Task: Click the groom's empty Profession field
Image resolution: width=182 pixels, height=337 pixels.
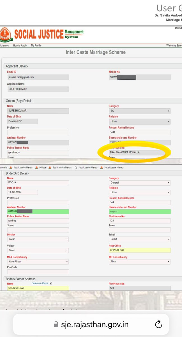Action: coord(38,133)
